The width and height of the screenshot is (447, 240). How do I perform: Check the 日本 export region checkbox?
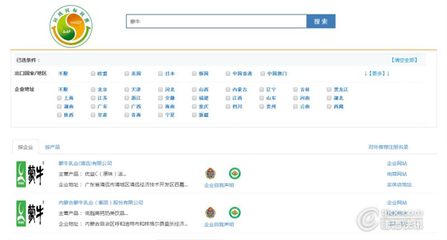pos(160,74)
